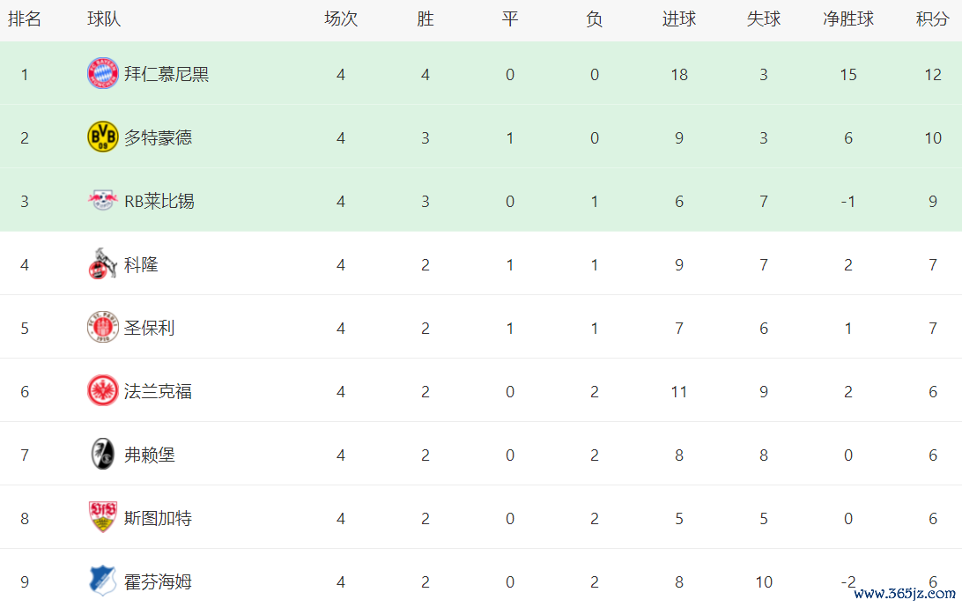Select the RB莱比锡 team name
Viewport: 962px width, 607px height.
click(x=159, y=202)
